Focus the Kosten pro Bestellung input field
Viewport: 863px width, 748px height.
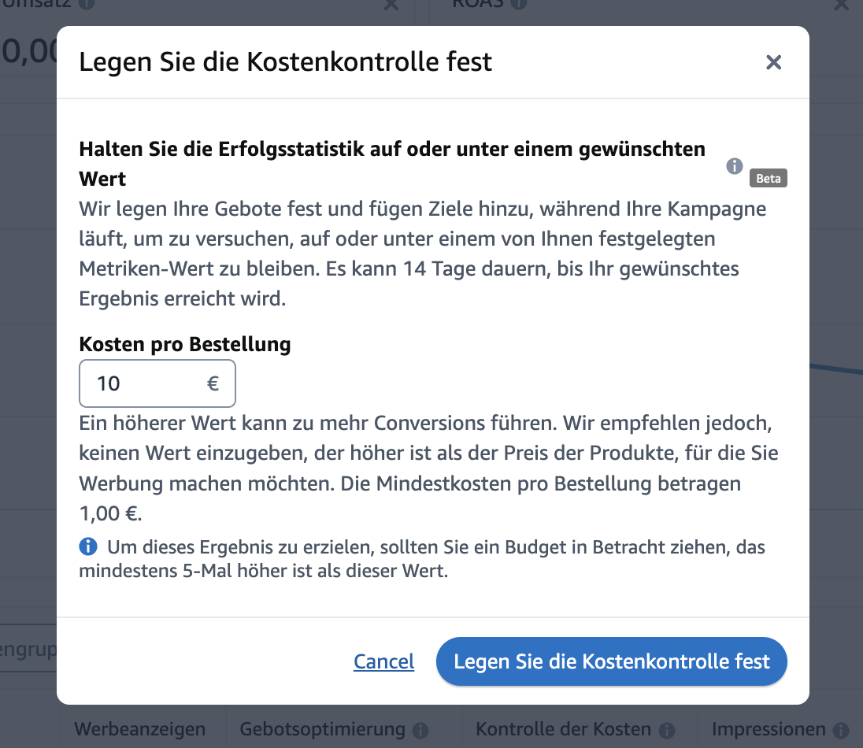click(x=157, y=383)
